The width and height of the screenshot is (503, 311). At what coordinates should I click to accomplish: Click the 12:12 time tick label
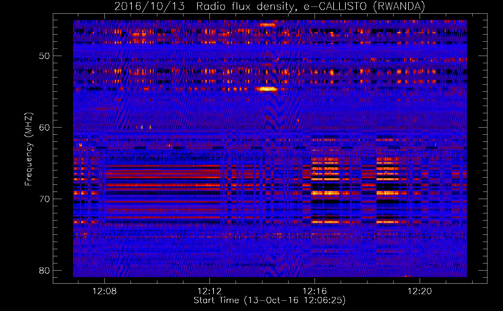[x=210, y=291]
